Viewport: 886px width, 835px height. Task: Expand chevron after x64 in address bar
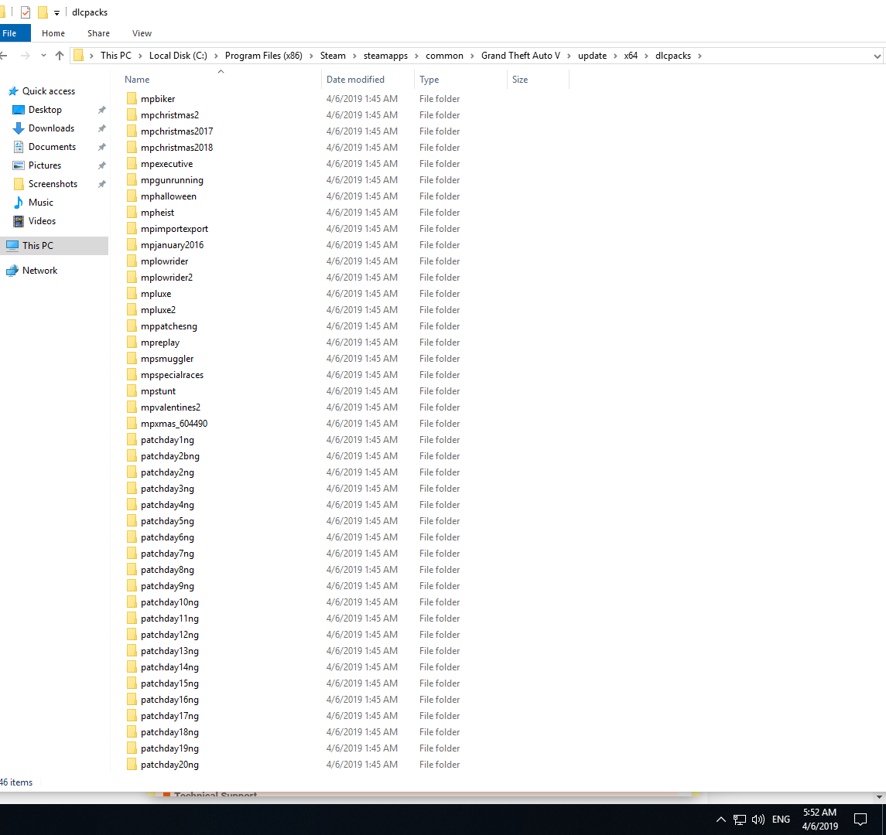646,56
